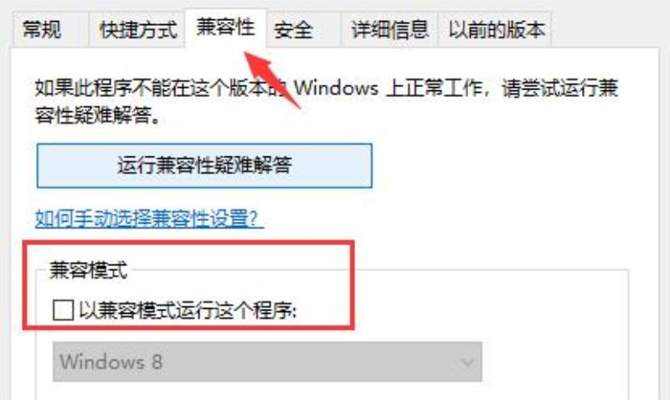Click the 兼容模式 group title
This screenshot has height=400, width=670.
point(89,270)
